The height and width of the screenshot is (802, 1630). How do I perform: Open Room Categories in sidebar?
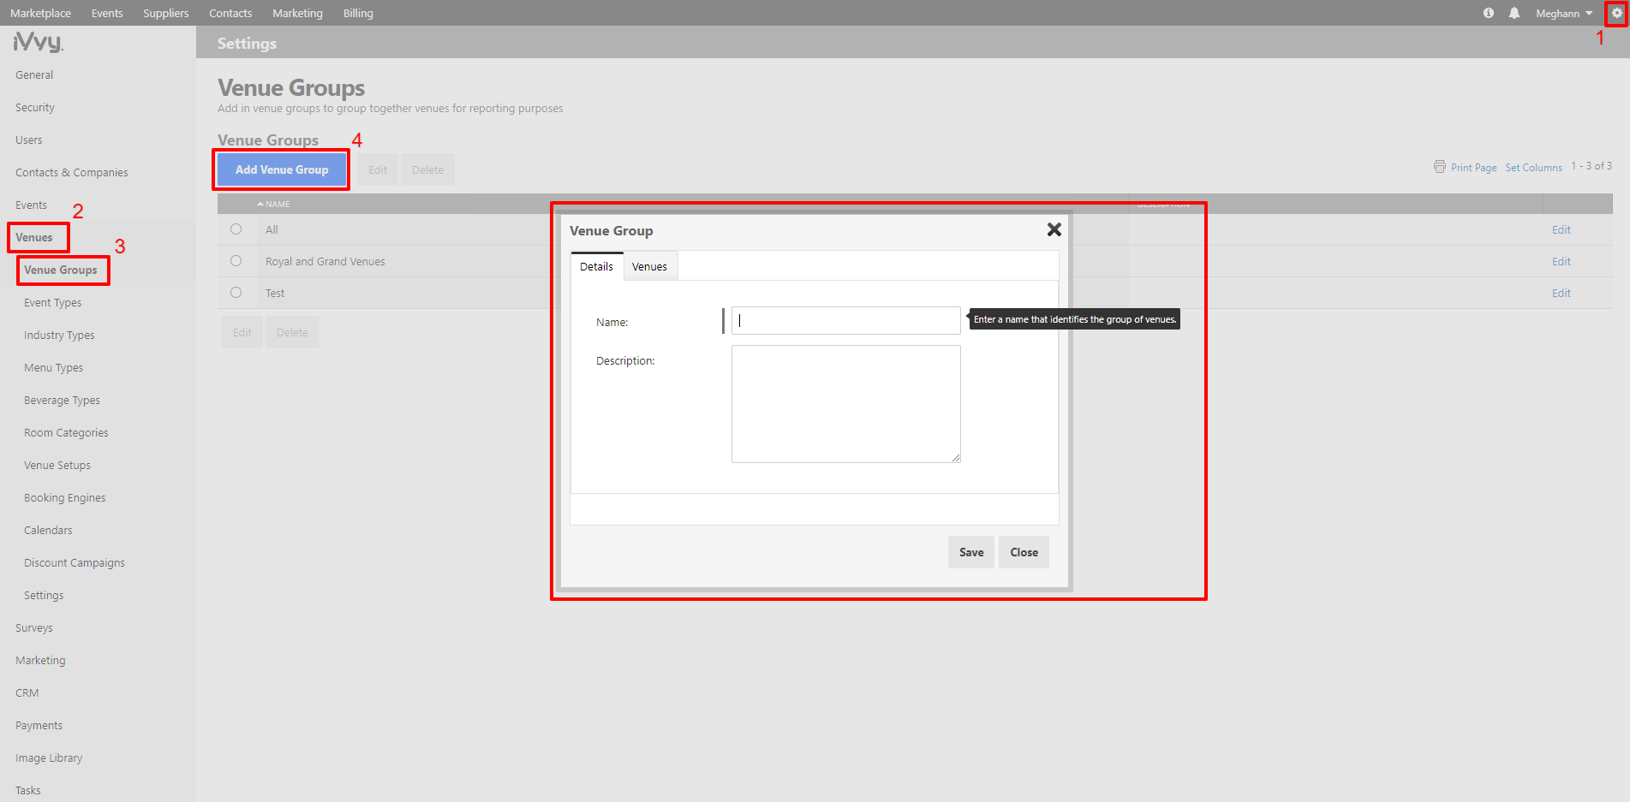(66, 432)
